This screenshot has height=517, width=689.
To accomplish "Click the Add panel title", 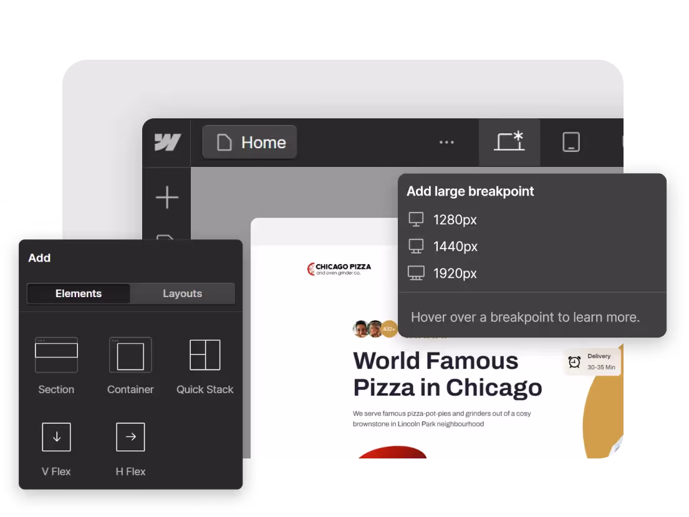I will [x=39, y=258].
